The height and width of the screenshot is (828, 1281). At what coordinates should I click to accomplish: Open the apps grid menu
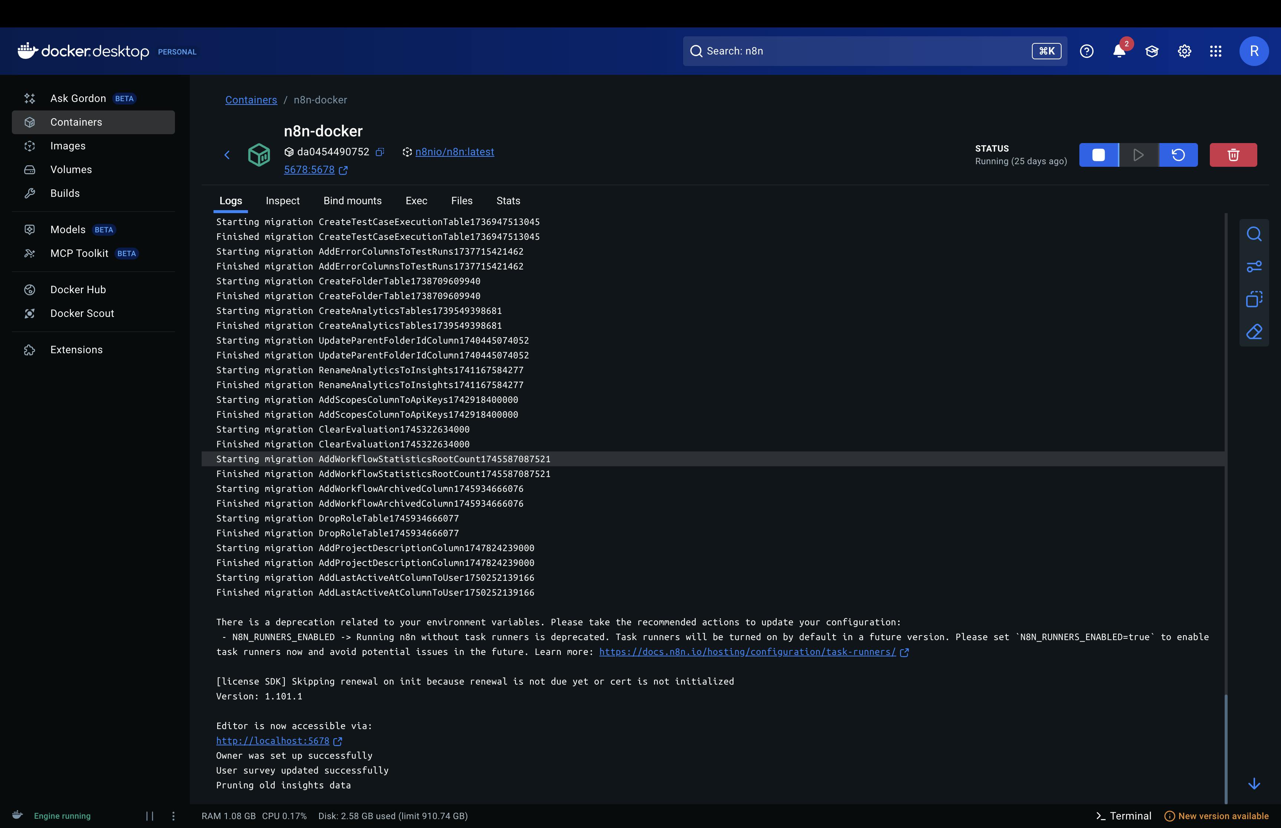pos(1215,51)
